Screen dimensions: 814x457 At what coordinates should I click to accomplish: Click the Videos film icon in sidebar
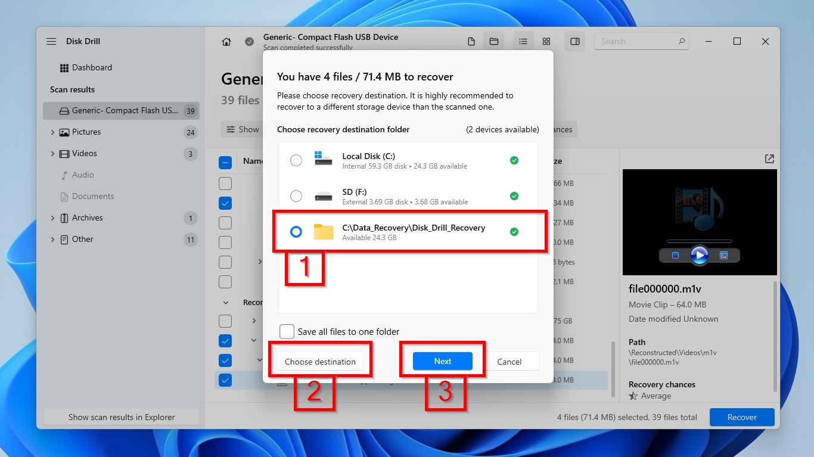64,154
